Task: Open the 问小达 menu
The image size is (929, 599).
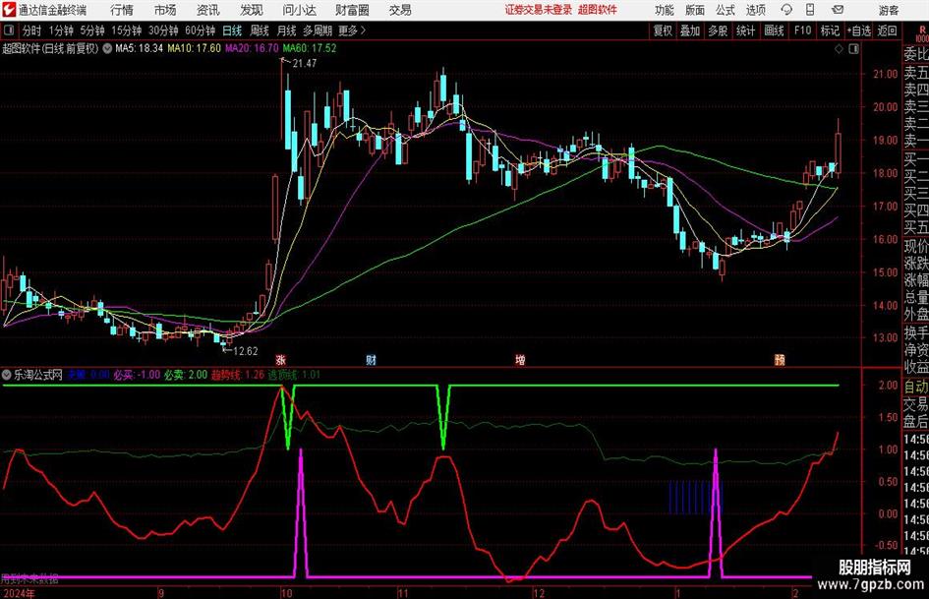Action: (299, 10)
